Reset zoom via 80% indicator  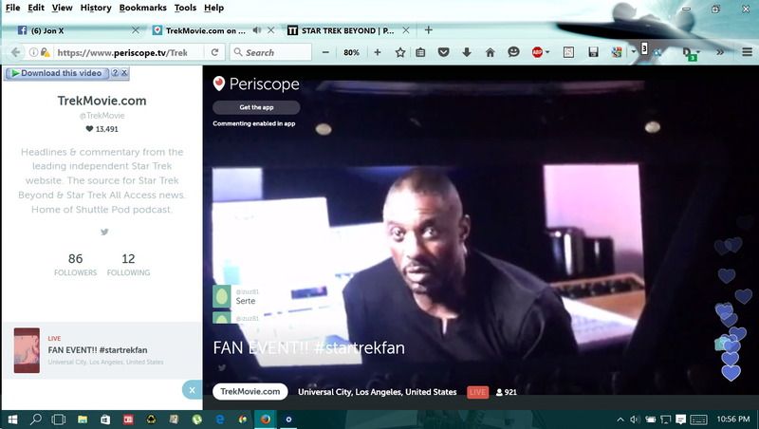pos(351,52)
